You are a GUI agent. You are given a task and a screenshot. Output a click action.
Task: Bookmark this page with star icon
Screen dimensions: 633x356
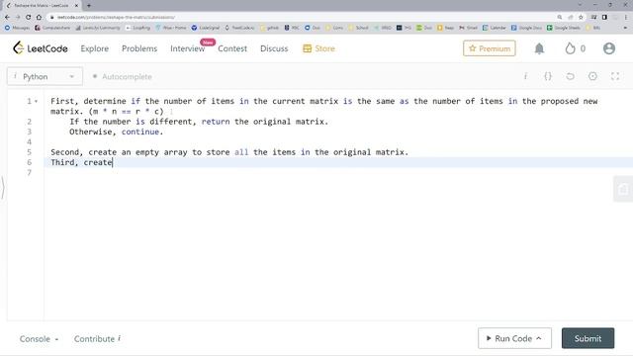tap(581, 18)
